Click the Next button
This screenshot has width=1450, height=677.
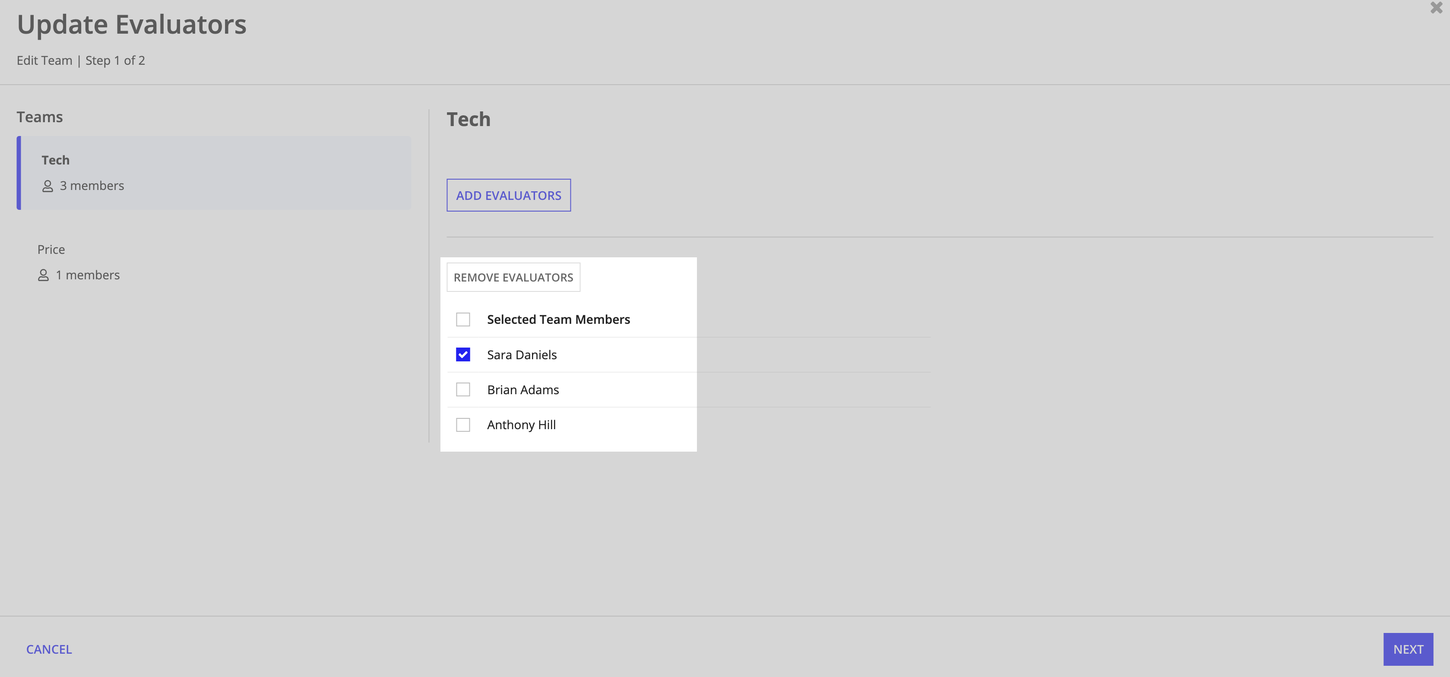tap(1408, 649)
